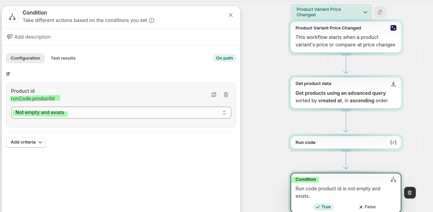Click the On path status badge
The width and height of the screenshot is (433, 212).
coord(224,58)
